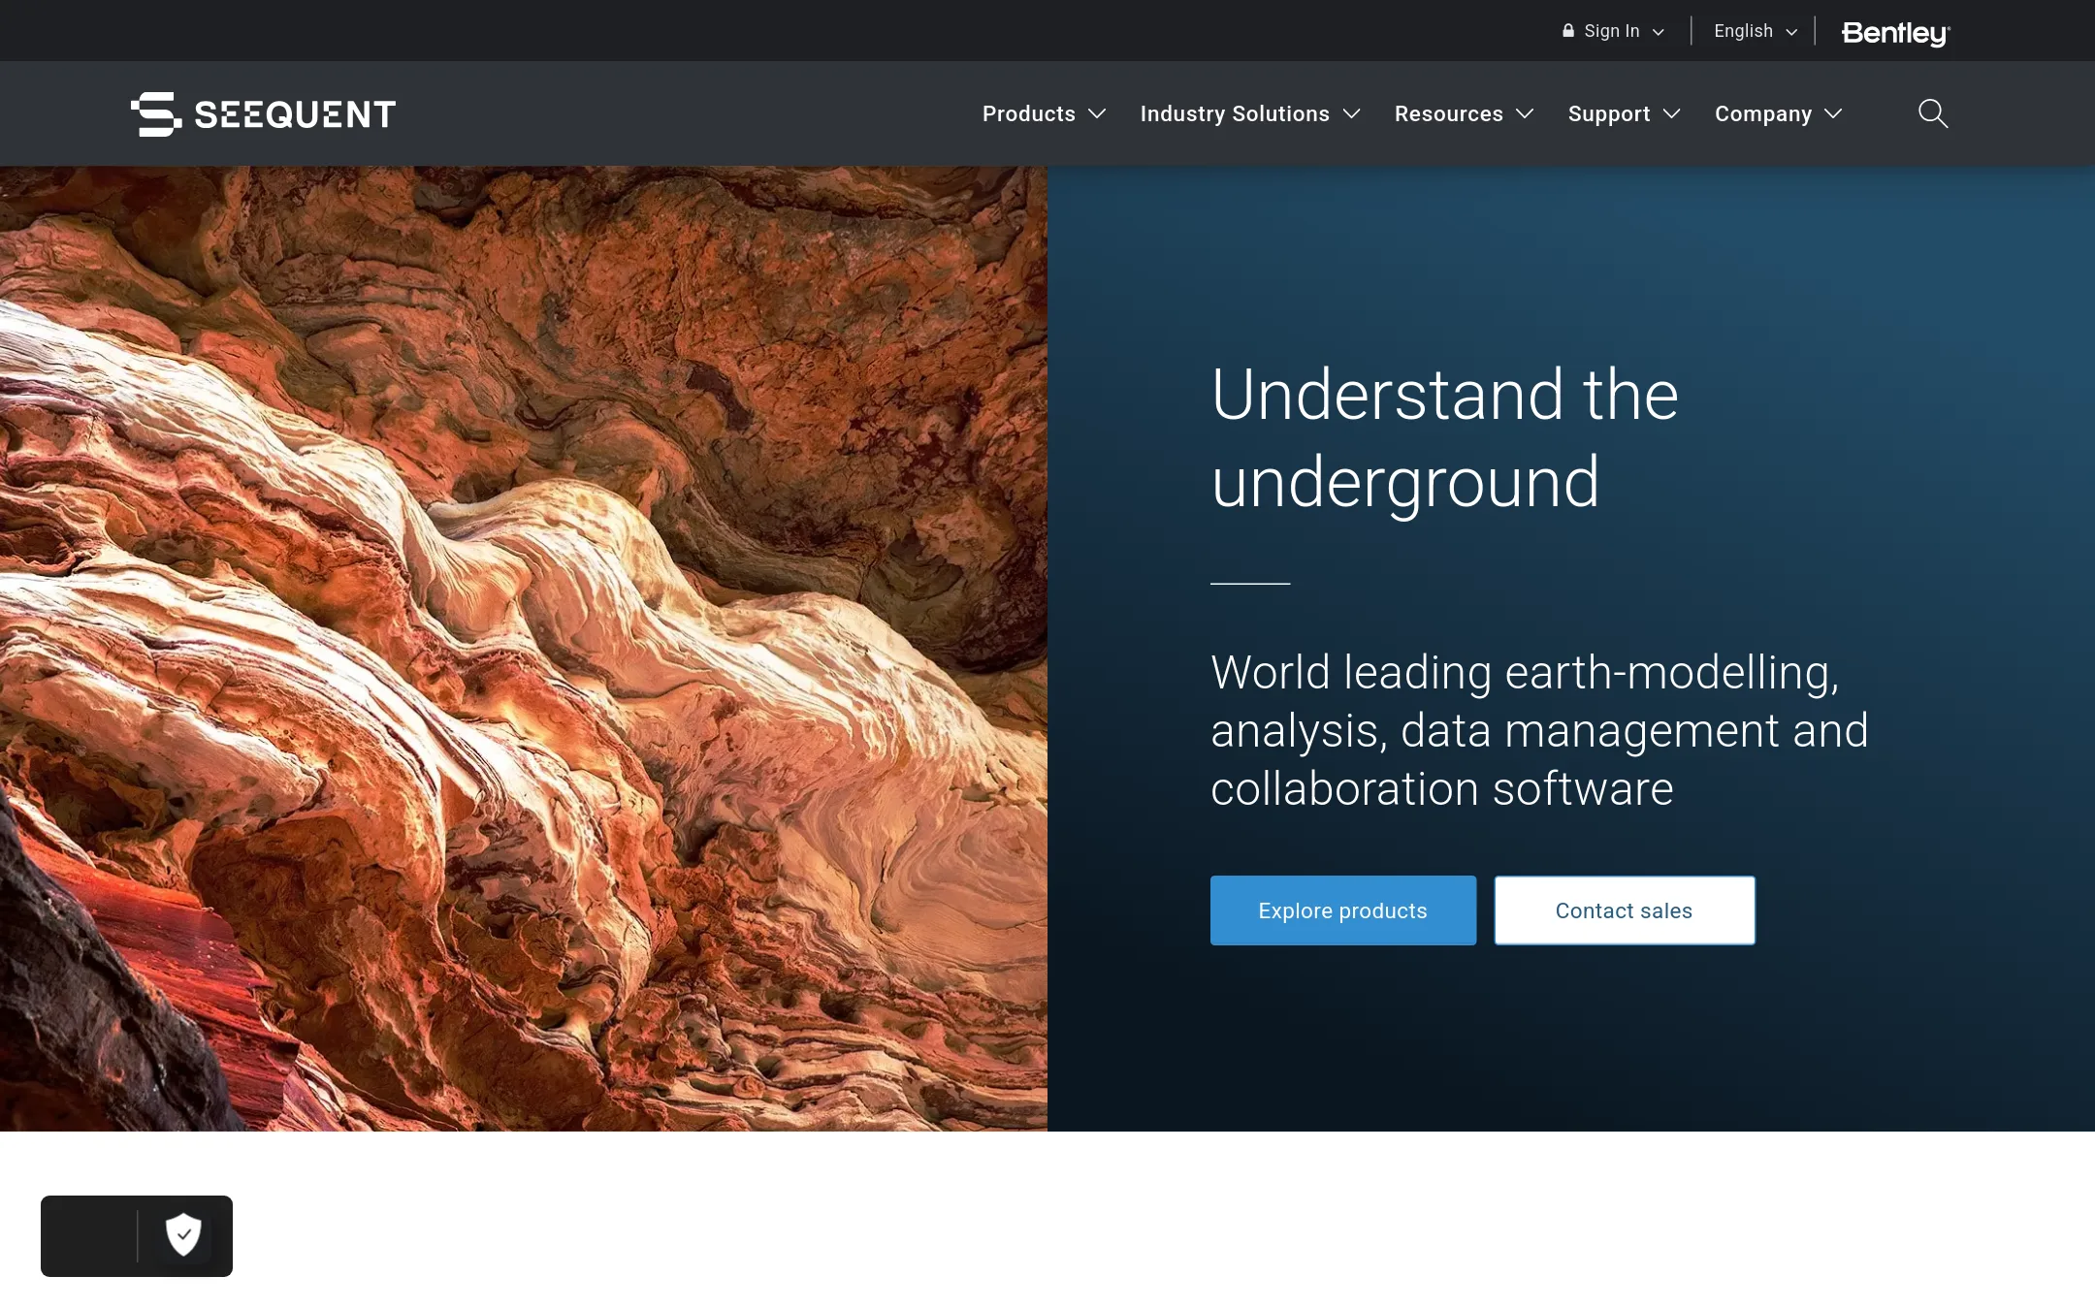Expand the Company chevron
Screen dimensions: 2095x1309
point(1833,114)
